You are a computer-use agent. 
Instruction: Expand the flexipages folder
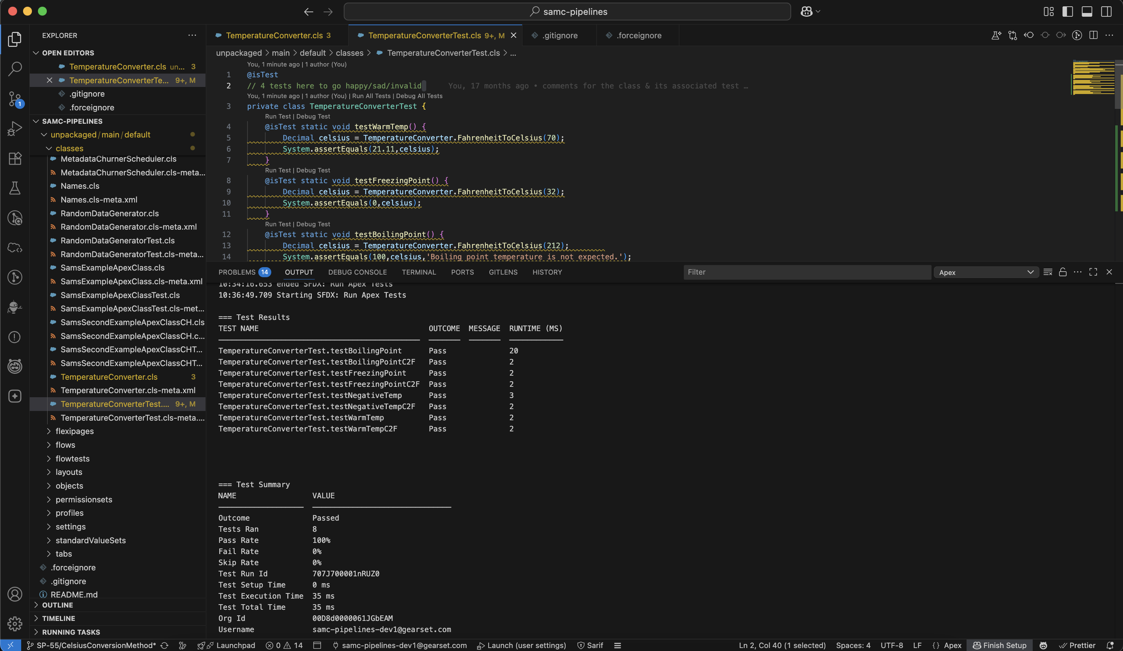[74, 431]
